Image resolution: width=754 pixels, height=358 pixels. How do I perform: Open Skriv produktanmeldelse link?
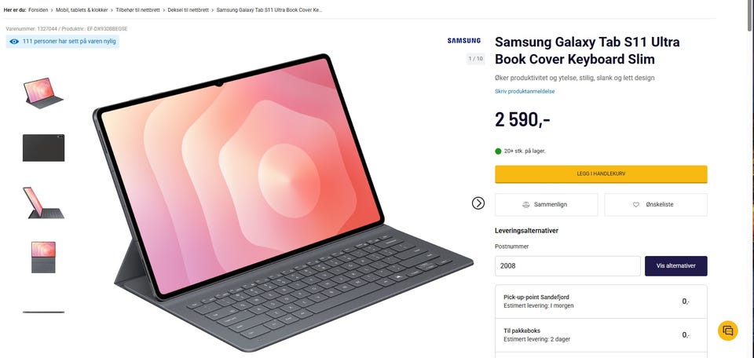point(525,91)
